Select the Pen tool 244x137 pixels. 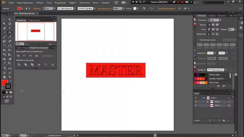click(x=4, y=28)
